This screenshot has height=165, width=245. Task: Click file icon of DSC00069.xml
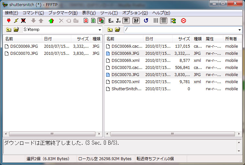[x=108, y=61]
